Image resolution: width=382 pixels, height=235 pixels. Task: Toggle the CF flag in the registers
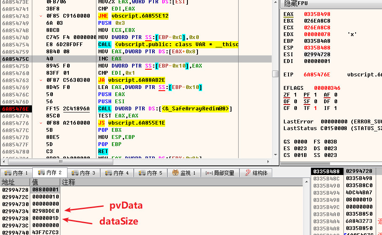[x=290, y=108]
